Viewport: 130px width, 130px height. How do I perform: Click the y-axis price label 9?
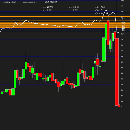[121, 107]
